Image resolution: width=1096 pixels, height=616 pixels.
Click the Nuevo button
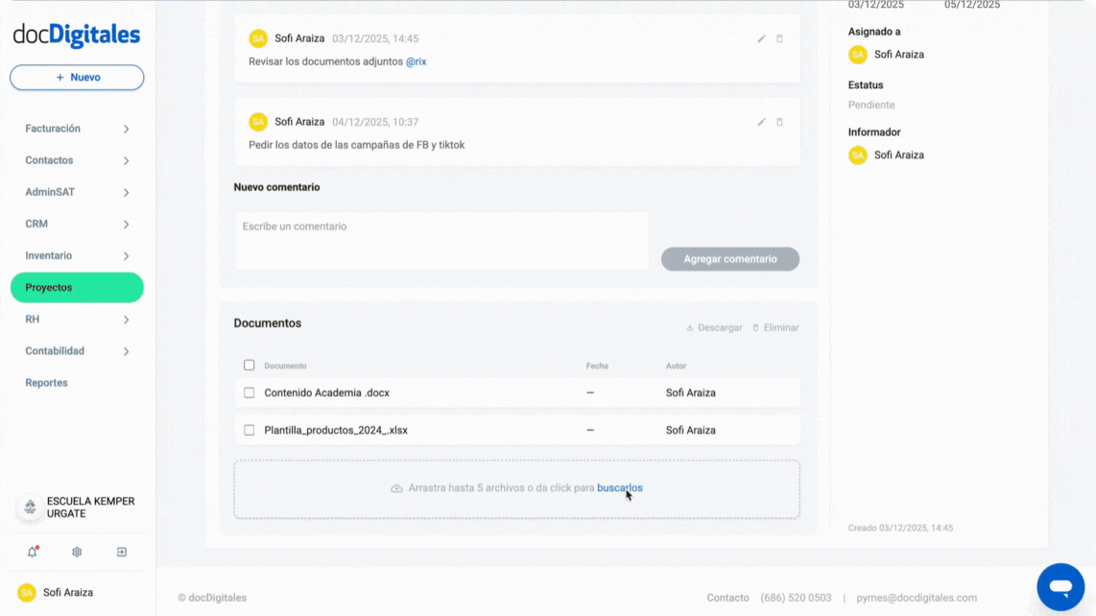[x=77, y=77]
